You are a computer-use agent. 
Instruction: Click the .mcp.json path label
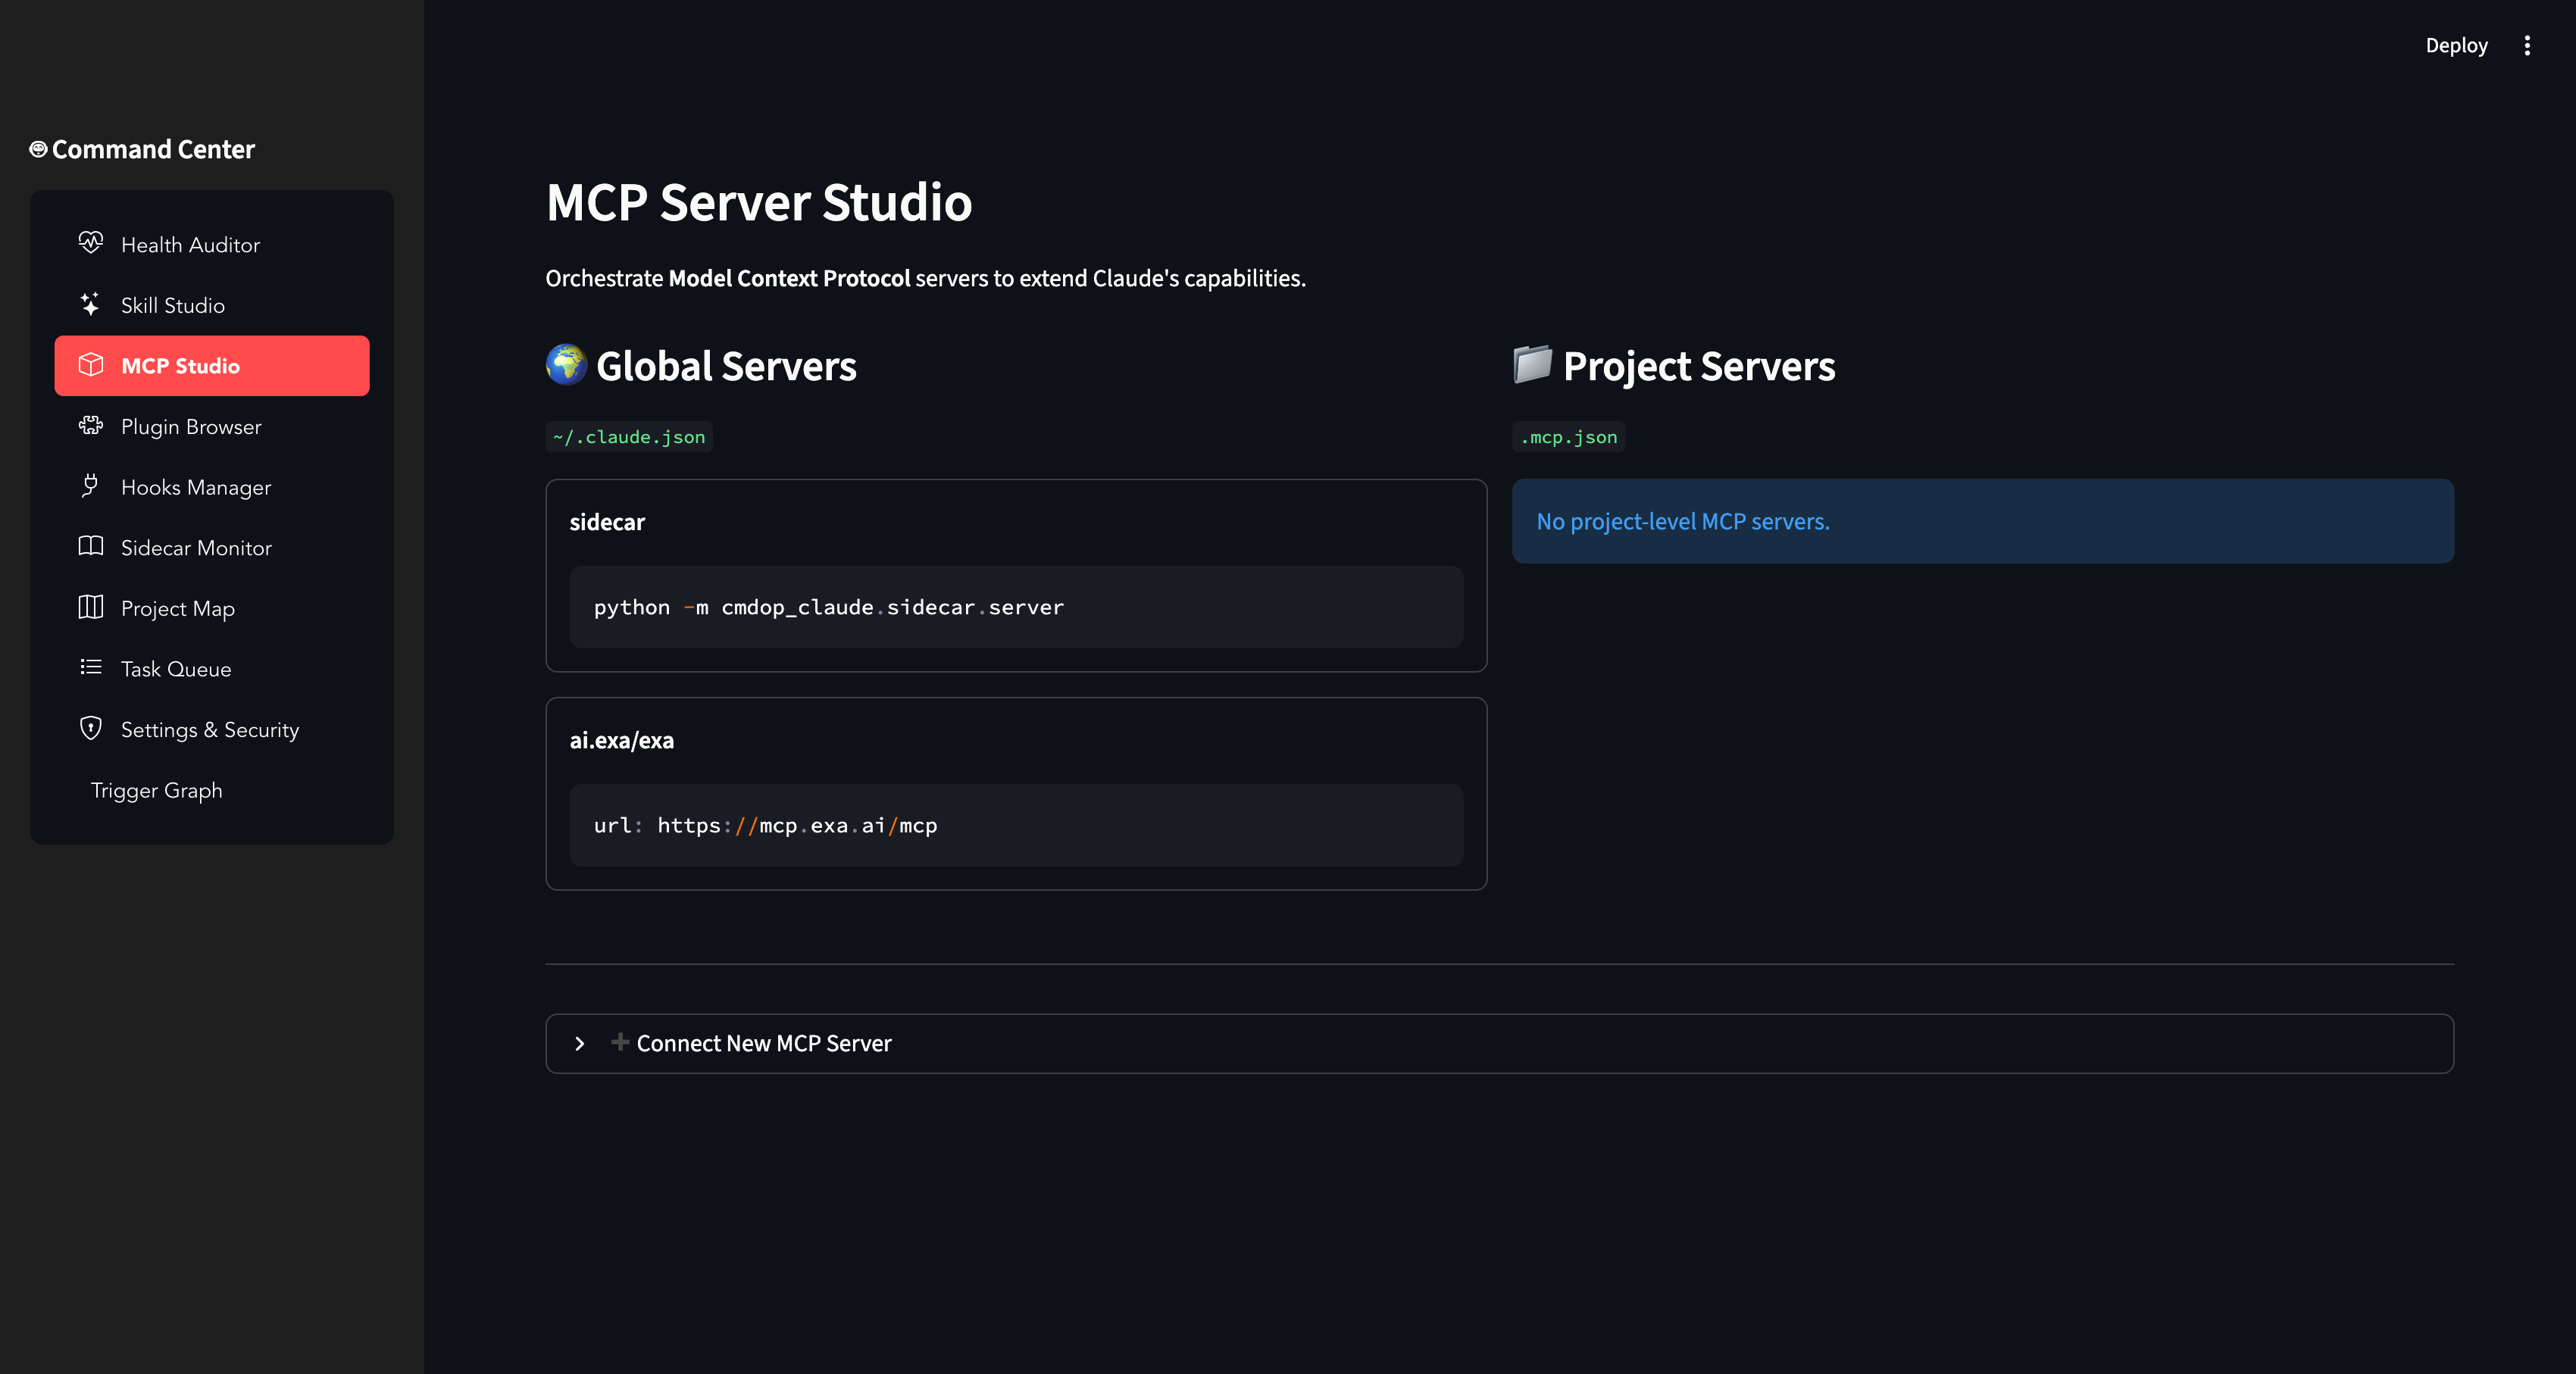point(1568,437)
